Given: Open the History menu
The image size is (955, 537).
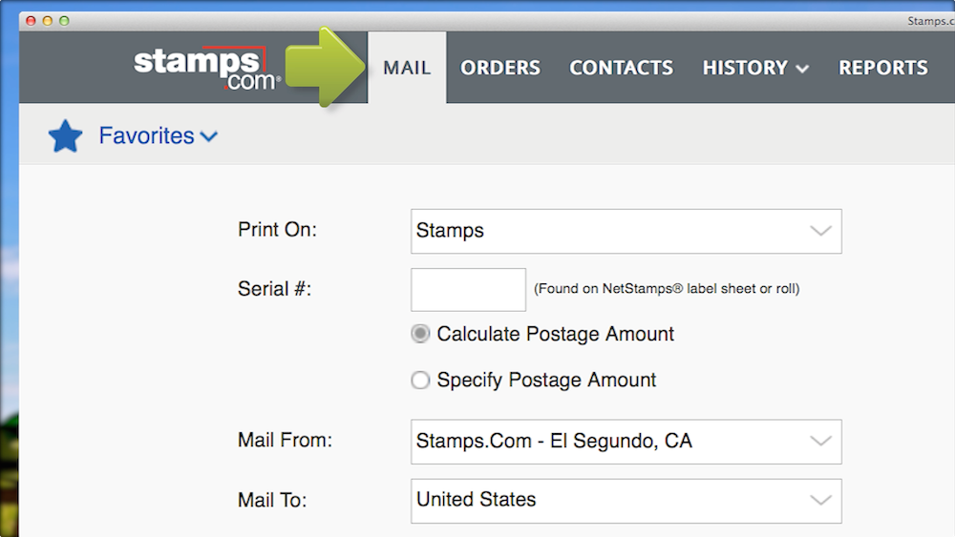Looking at the screenshot, I should tap(755, 68).
